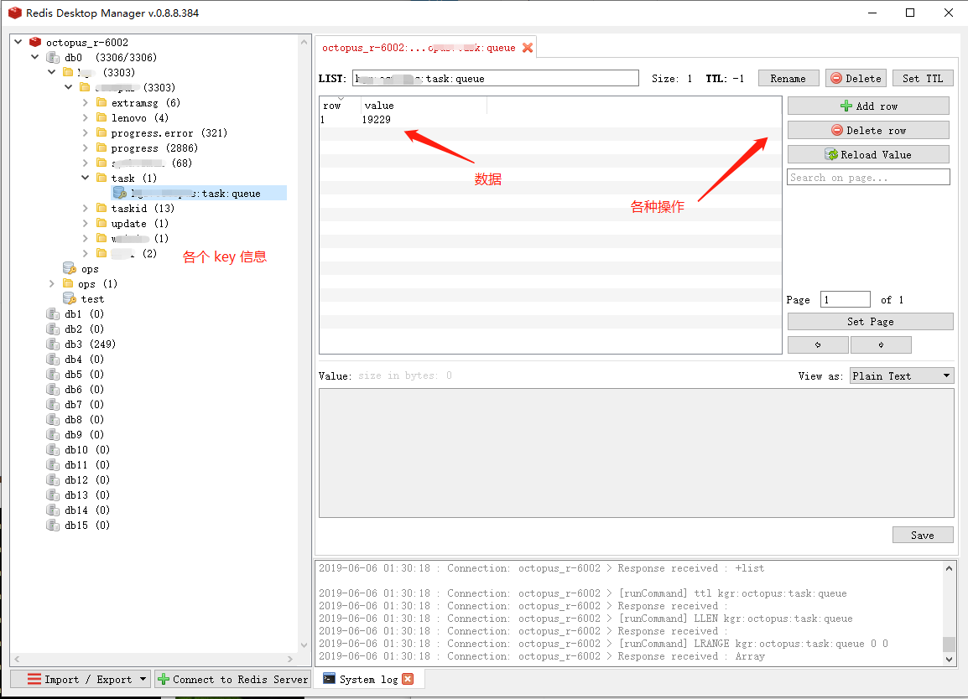Click the Redis Desktop Manager title bar logo
This screenshot has height=699, width=968.
pos(15,13)
